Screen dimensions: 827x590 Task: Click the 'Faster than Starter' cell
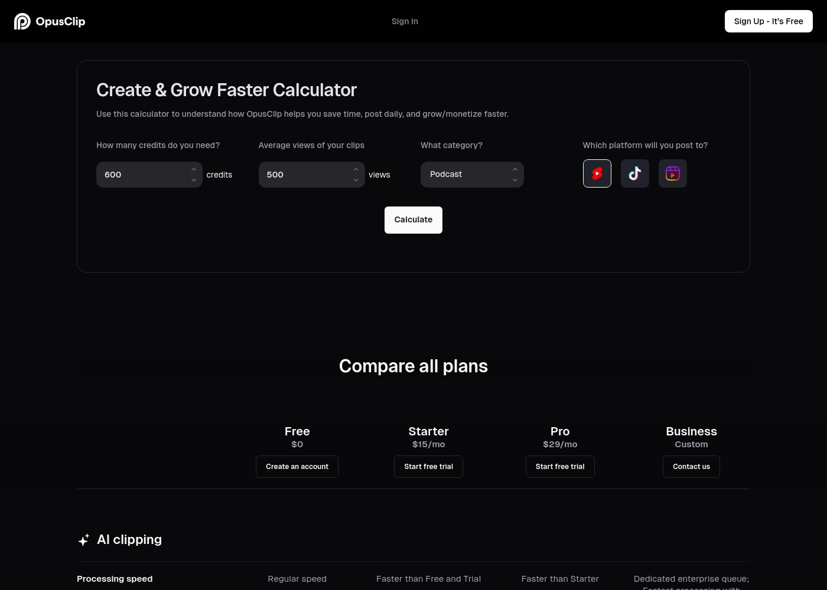(560, 579)
